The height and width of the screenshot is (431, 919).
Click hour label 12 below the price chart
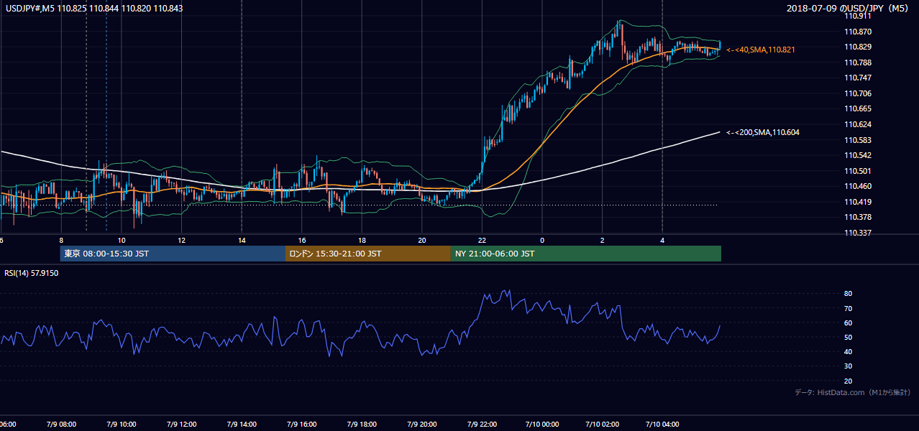pyautogui.click(x=182, y=240)
